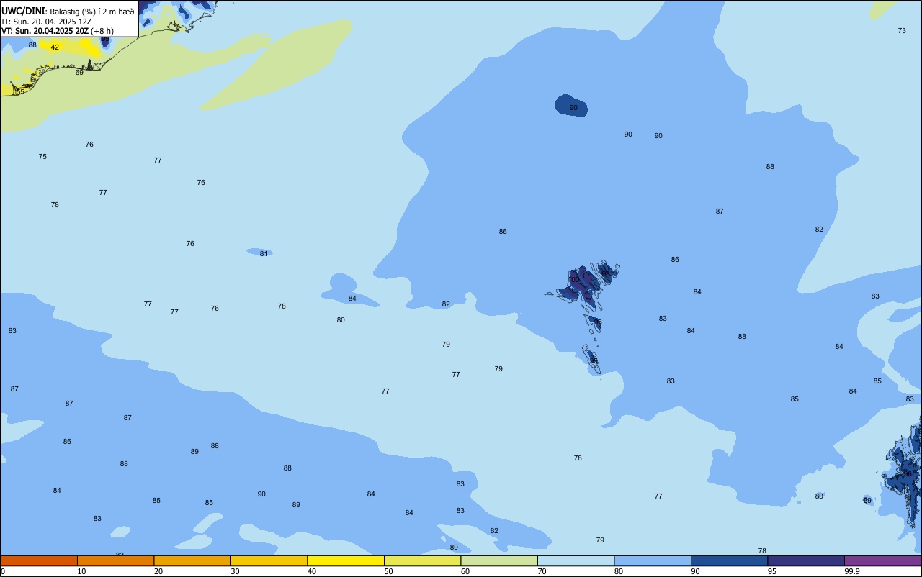Pick the 95–99.9 navy legend swatch
Image resolution: width=922 pixels, height=577 pixels.
tap(806, 560)
